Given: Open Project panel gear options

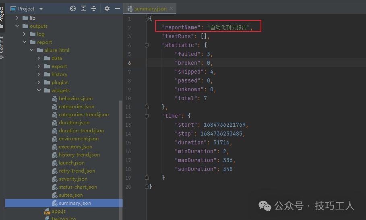Looking at the screenshot, I should coord(107,8).
